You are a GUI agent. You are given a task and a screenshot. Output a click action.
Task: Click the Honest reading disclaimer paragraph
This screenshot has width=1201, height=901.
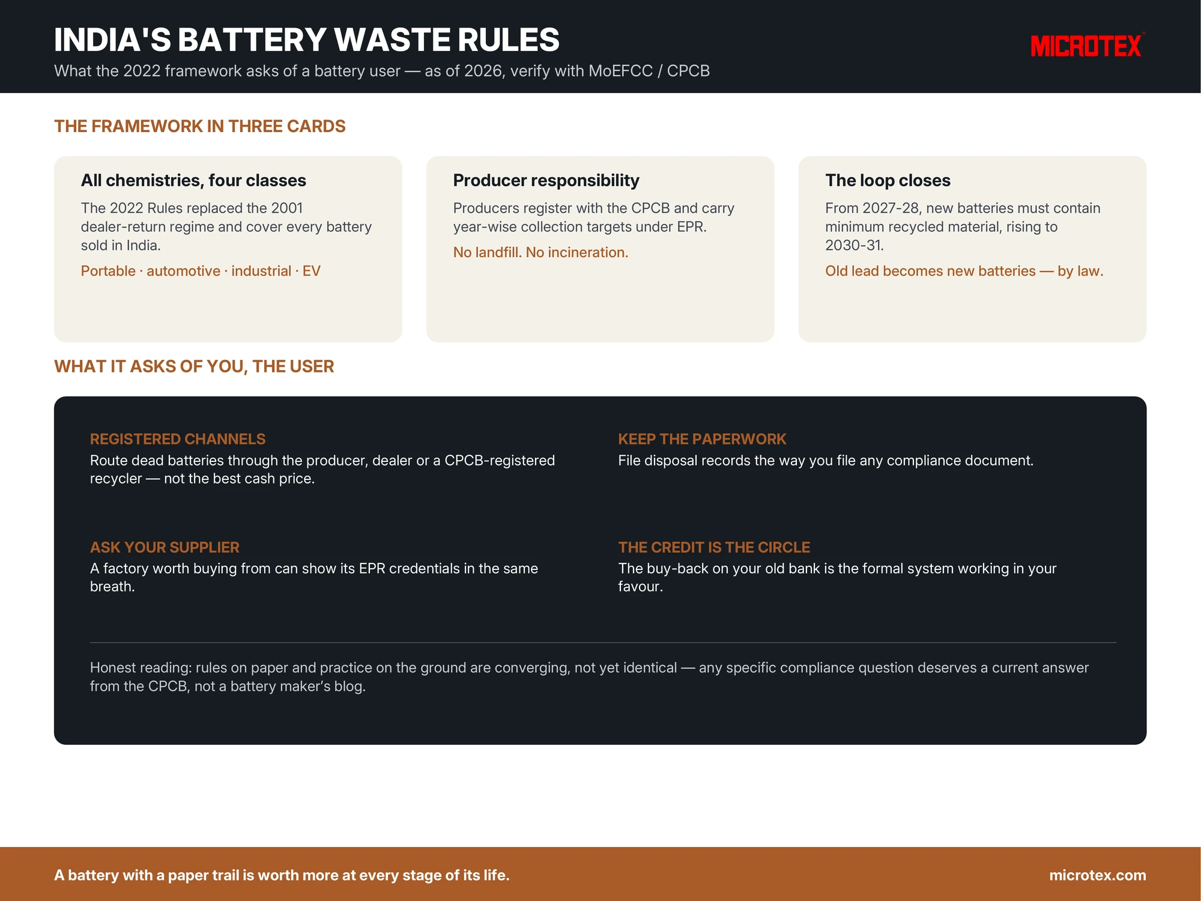(x=589, y=677)
